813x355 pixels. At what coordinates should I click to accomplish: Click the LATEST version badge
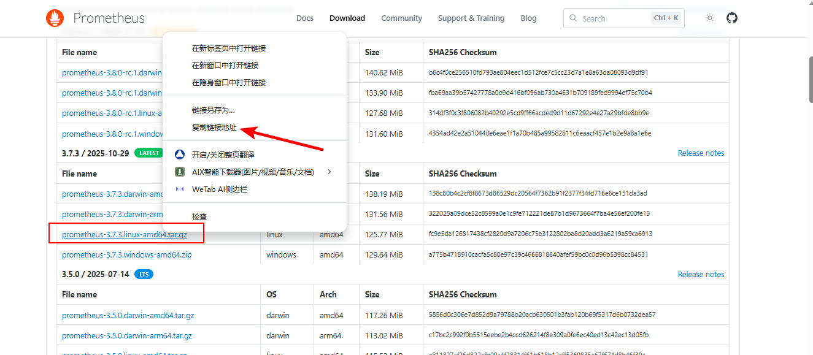point(149,153)
